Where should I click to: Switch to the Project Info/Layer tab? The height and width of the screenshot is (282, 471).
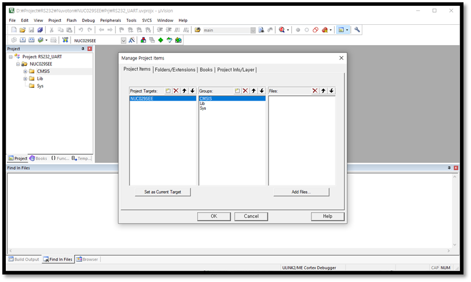(x=236, y=70)
